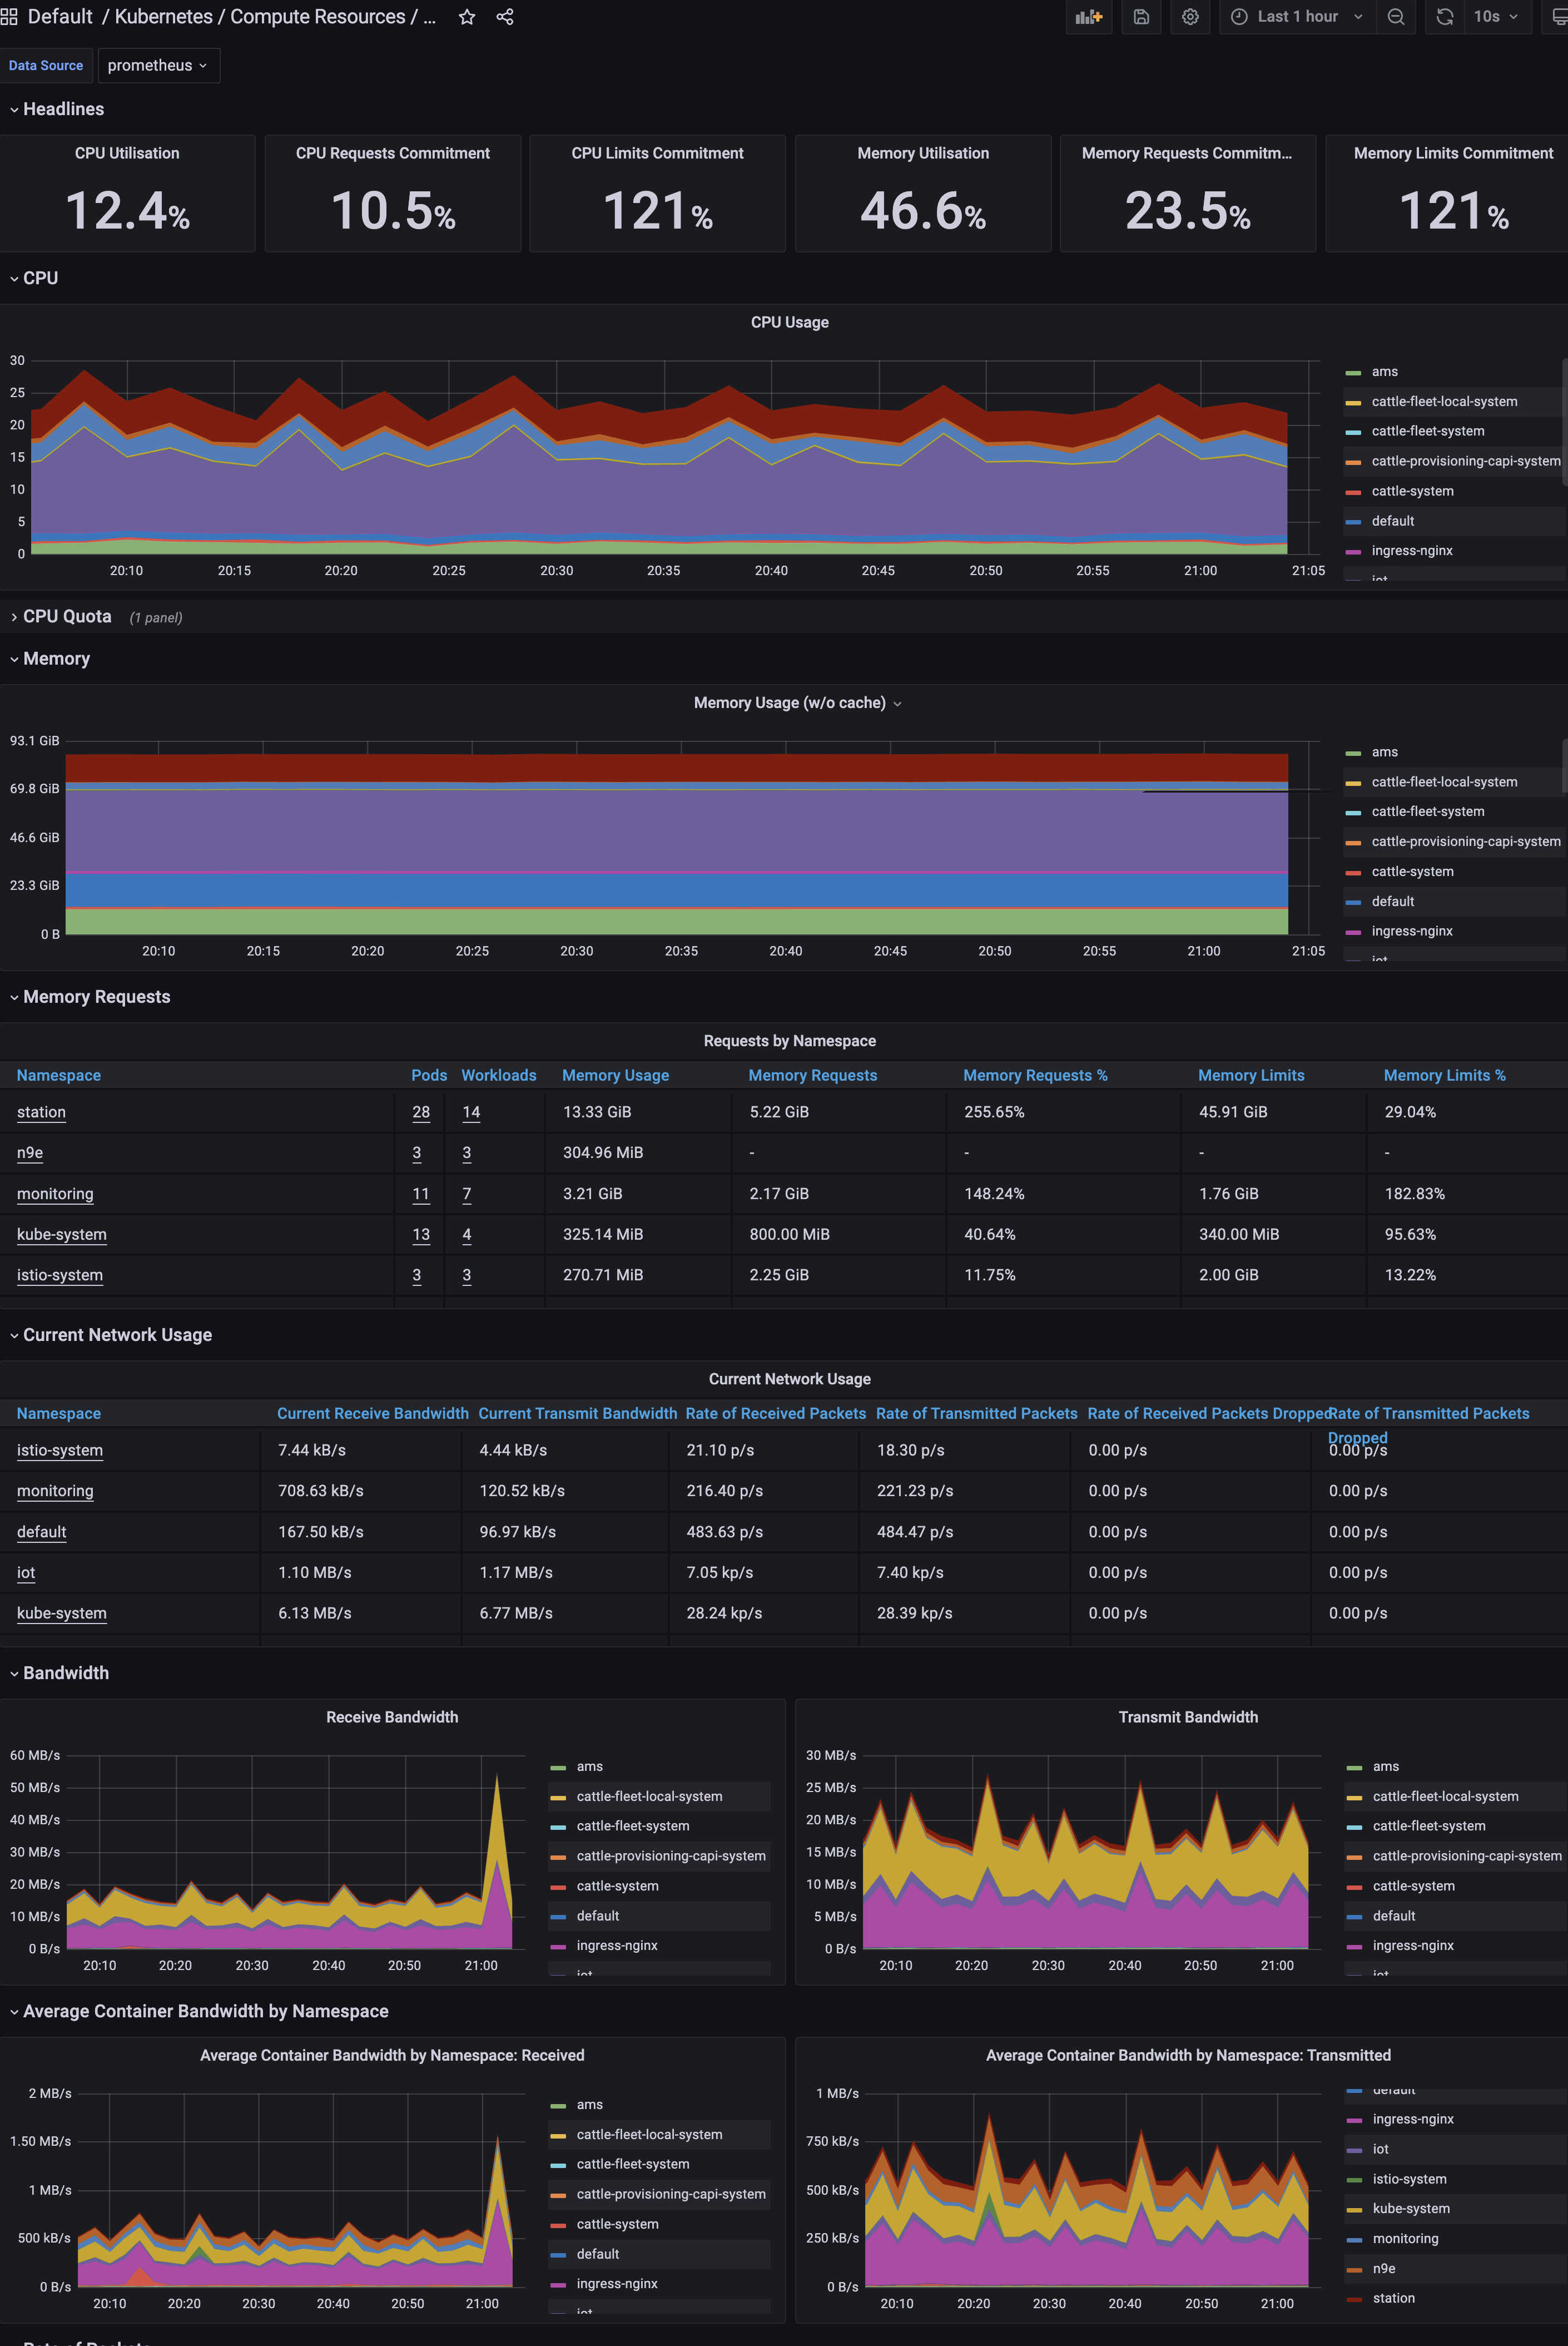
Task: Toggle default series in Memory Usage legend
Action: click(x=1392, y=902)
